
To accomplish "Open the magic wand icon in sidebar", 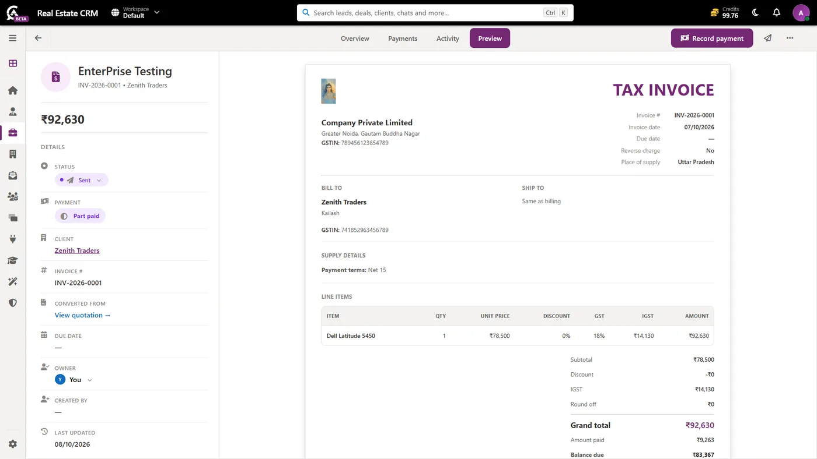I will [13, 281].
